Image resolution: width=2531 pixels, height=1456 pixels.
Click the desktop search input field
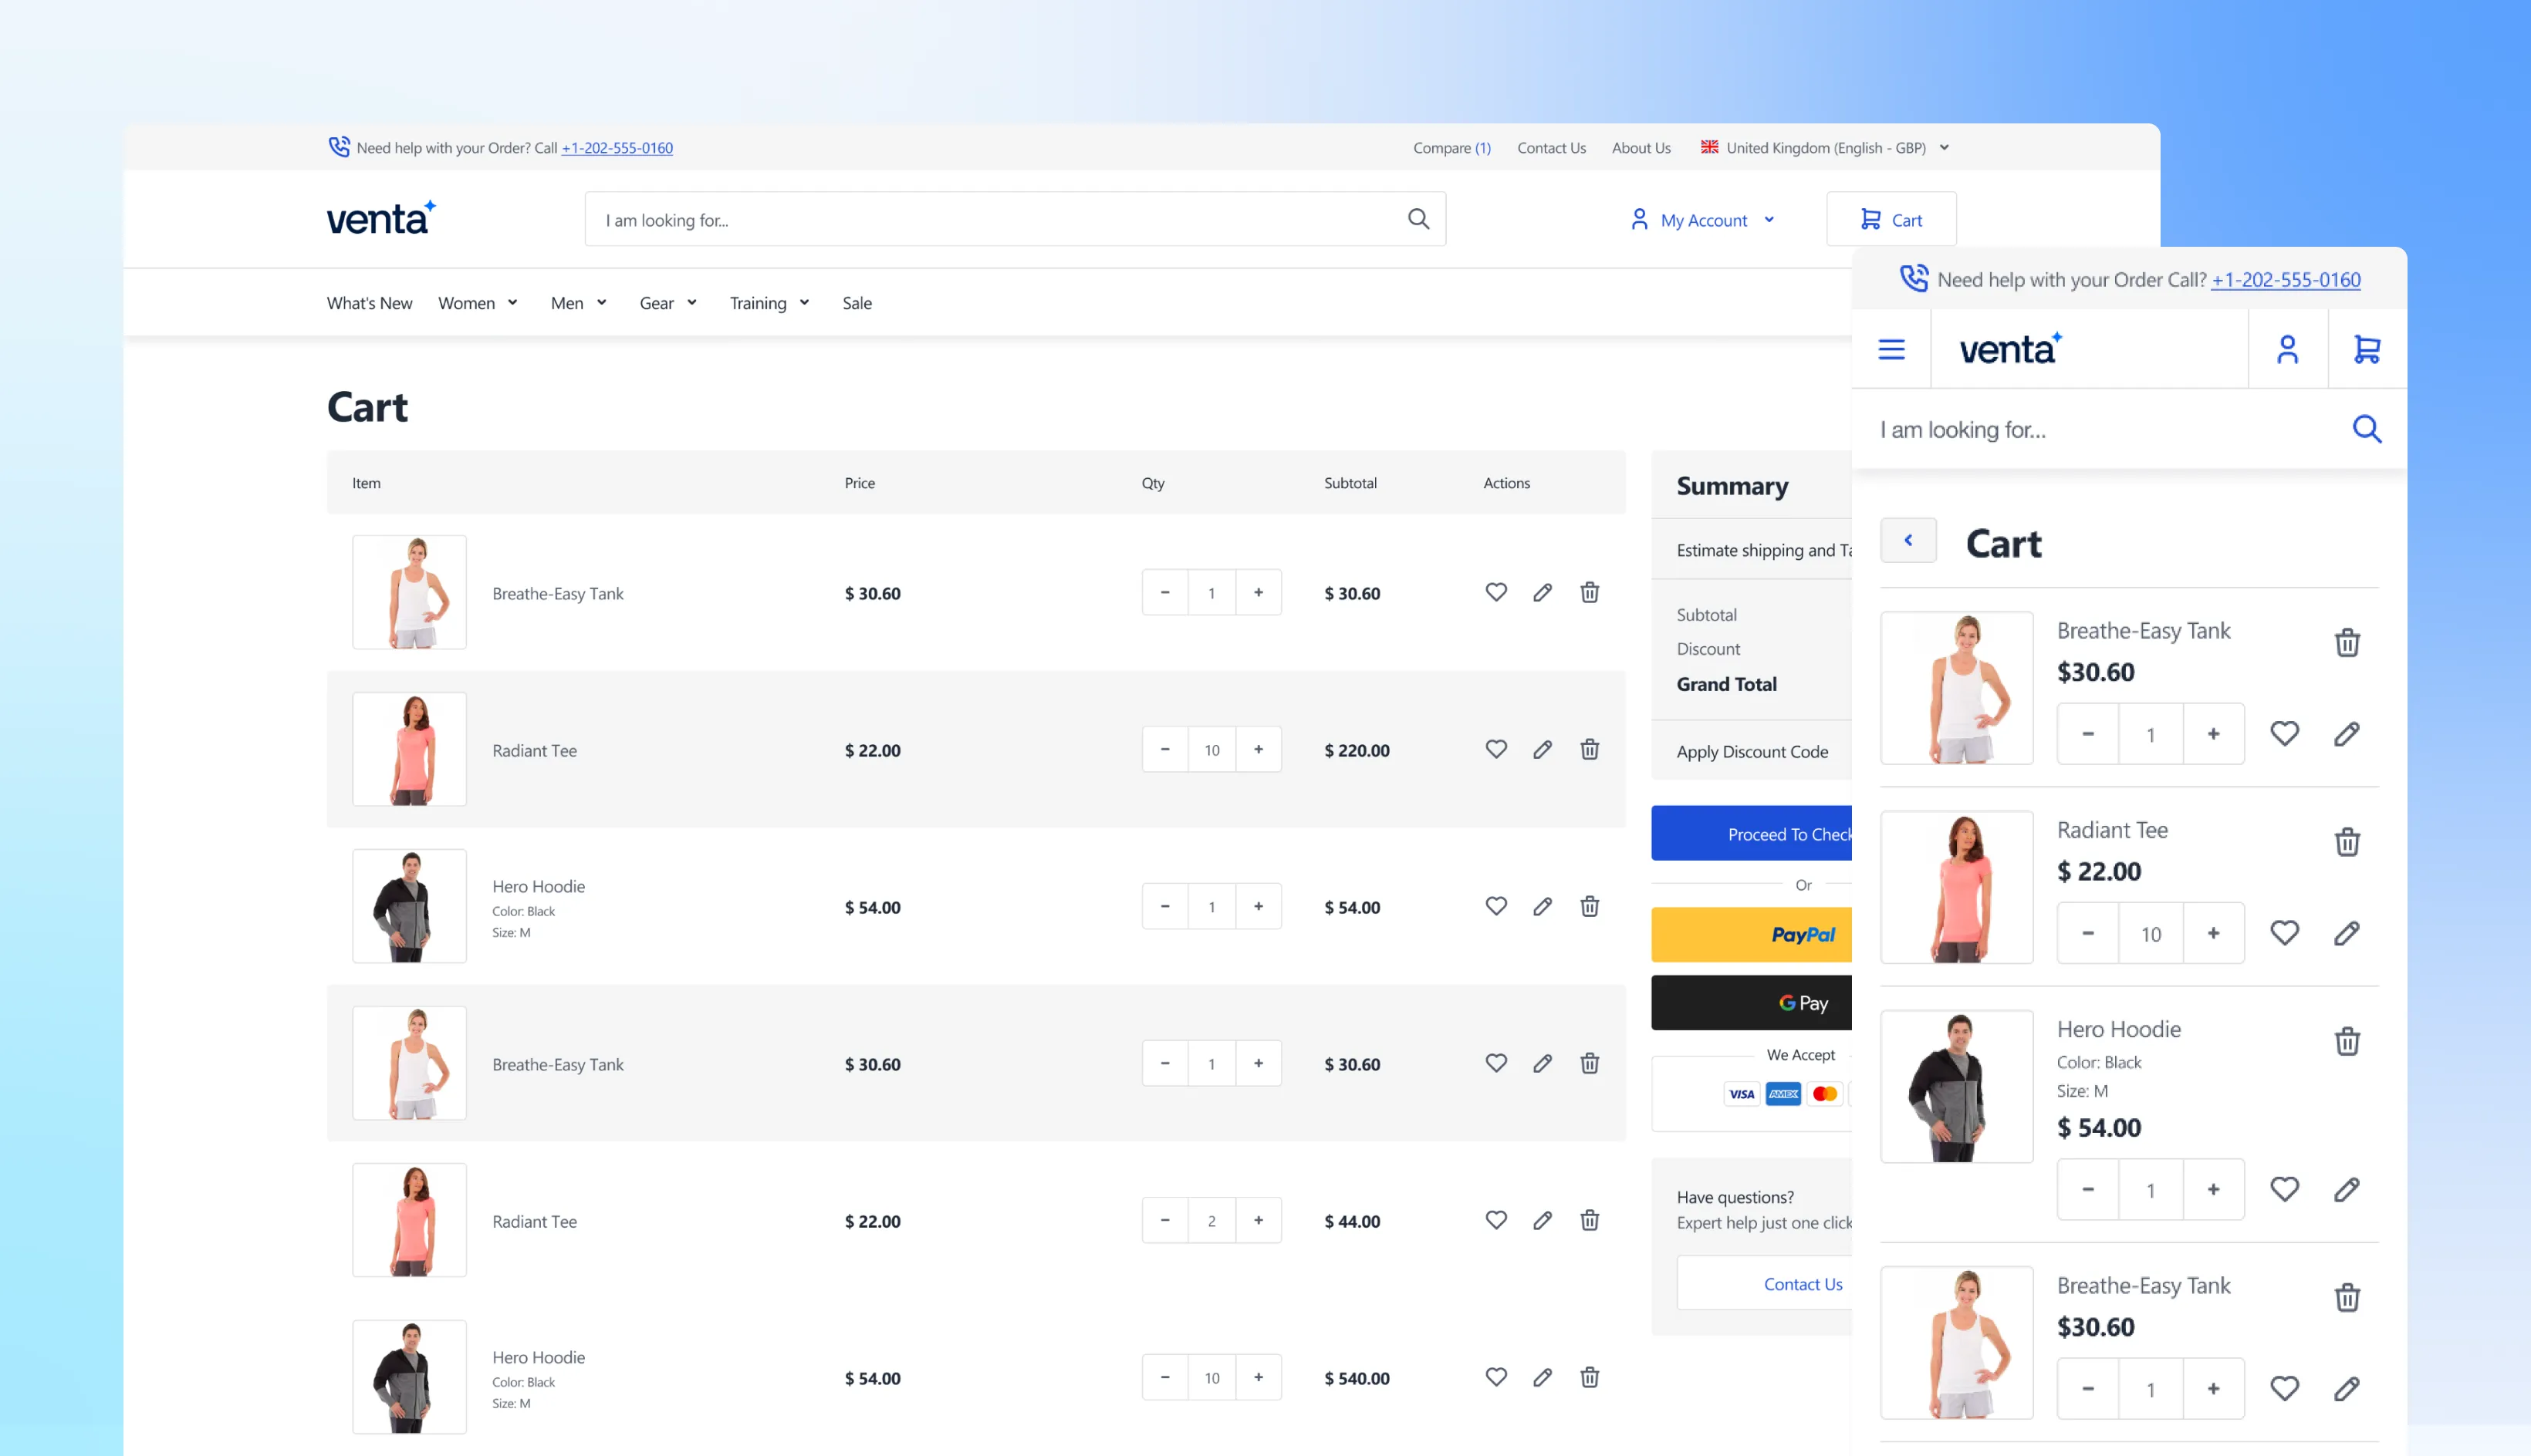point(990,220)
